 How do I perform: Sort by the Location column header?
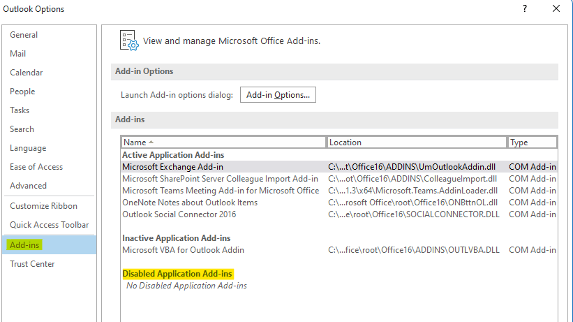[x=416, y=142]
